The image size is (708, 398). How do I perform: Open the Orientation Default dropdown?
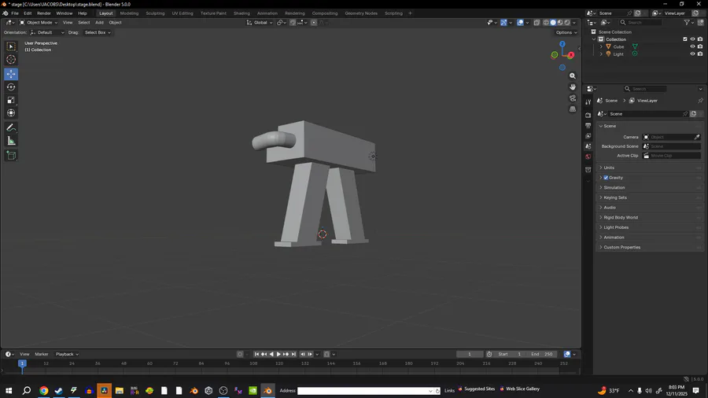pos(47,32)
